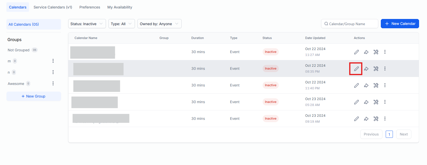
Task: Click share icon for the 11:27 AM calendar
Action: [366, 52]
